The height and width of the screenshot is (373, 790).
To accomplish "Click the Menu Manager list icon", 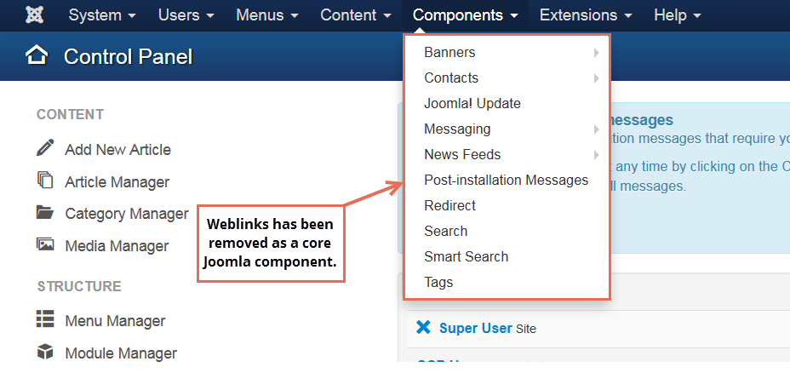I will point(45,319).
